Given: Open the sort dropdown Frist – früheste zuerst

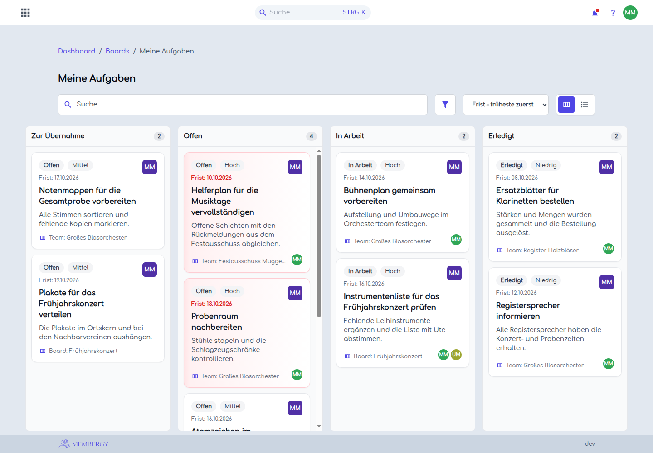Looking at the screenshot, I should pyautogui.click(x=506, y=105).
